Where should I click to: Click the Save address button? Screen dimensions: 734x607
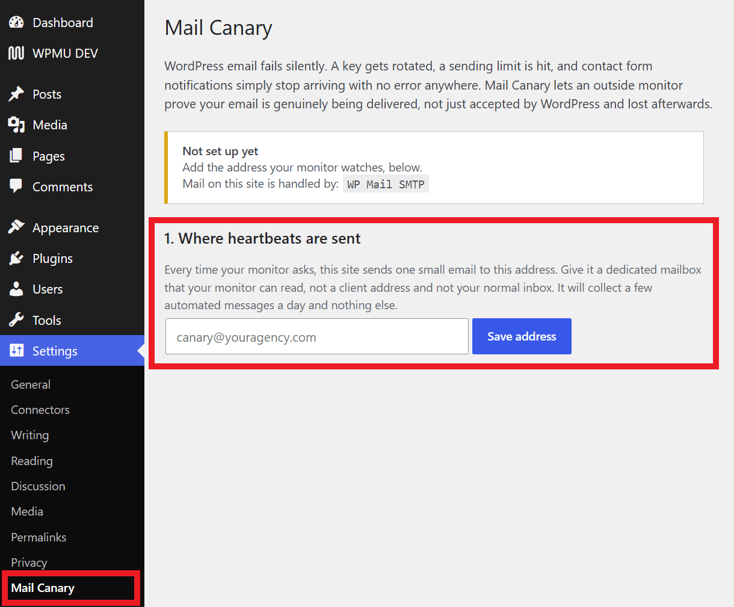tap(522, 336)
